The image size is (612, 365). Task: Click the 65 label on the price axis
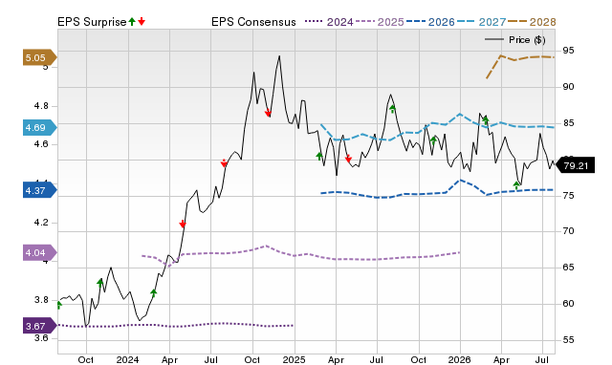(568, 268)
